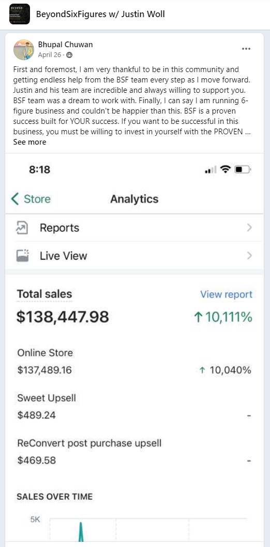The image size is (270, 547).
Task: Click the Reports chart icon
Action: coord(22,228)
